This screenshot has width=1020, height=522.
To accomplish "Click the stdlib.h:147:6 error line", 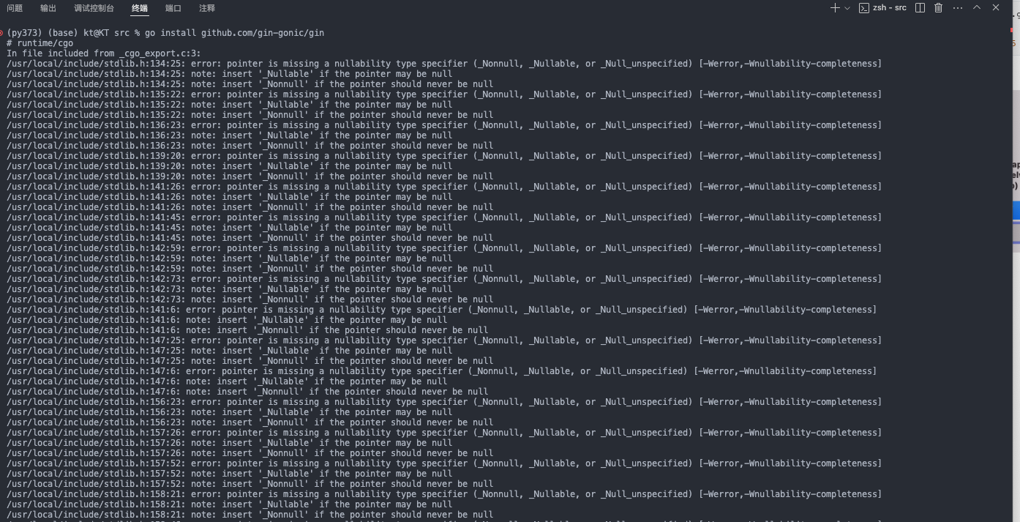I will tap(441, 371).
